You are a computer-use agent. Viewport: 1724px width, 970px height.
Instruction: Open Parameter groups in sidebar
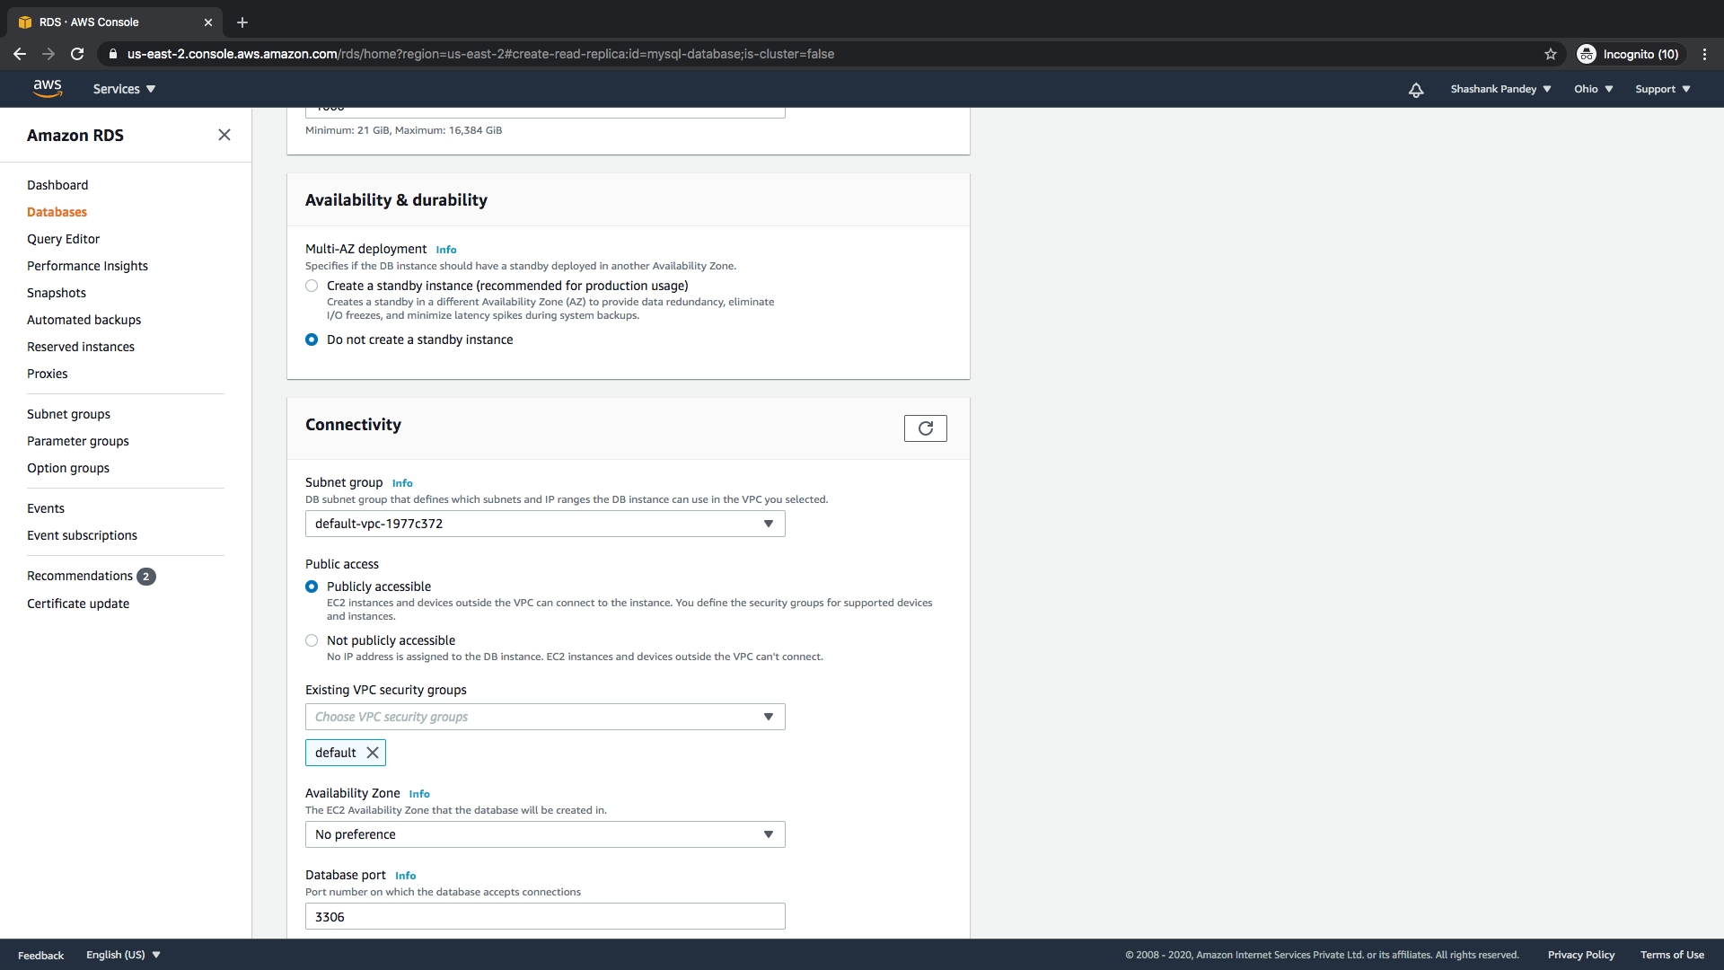click(78, 441)
